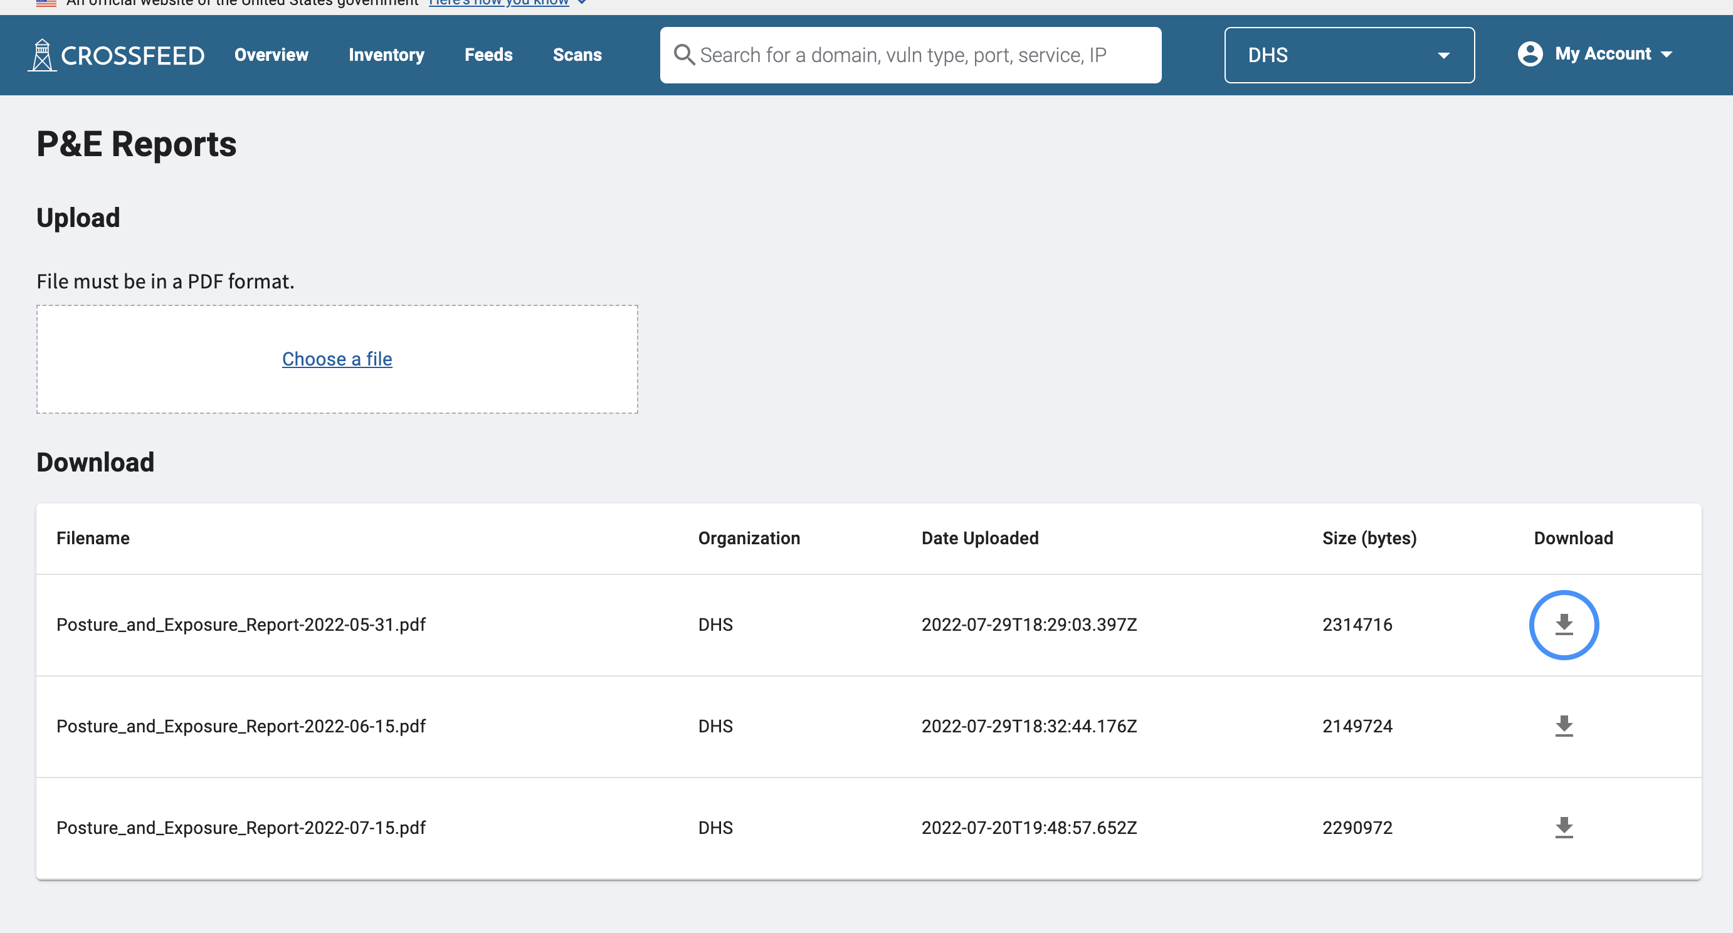Download the 2022-06-15 Posture report
Screen dimensions: 1733x933
click(1564, 726)
